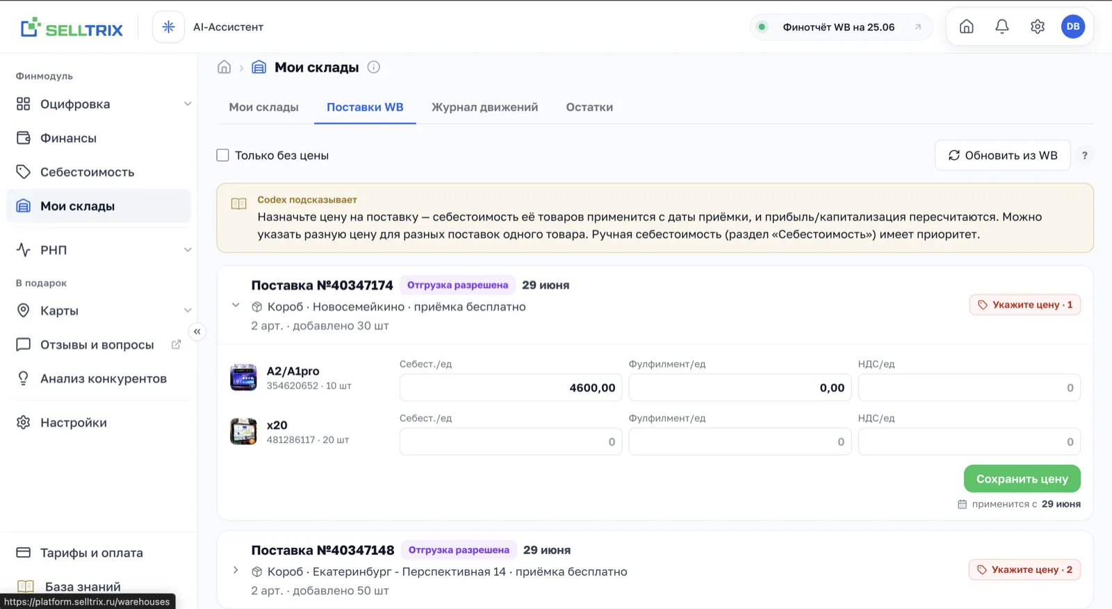Expand Поставка №40347148 chevron
Screen dimensions: 1112x609
click(x=236, y=570)
